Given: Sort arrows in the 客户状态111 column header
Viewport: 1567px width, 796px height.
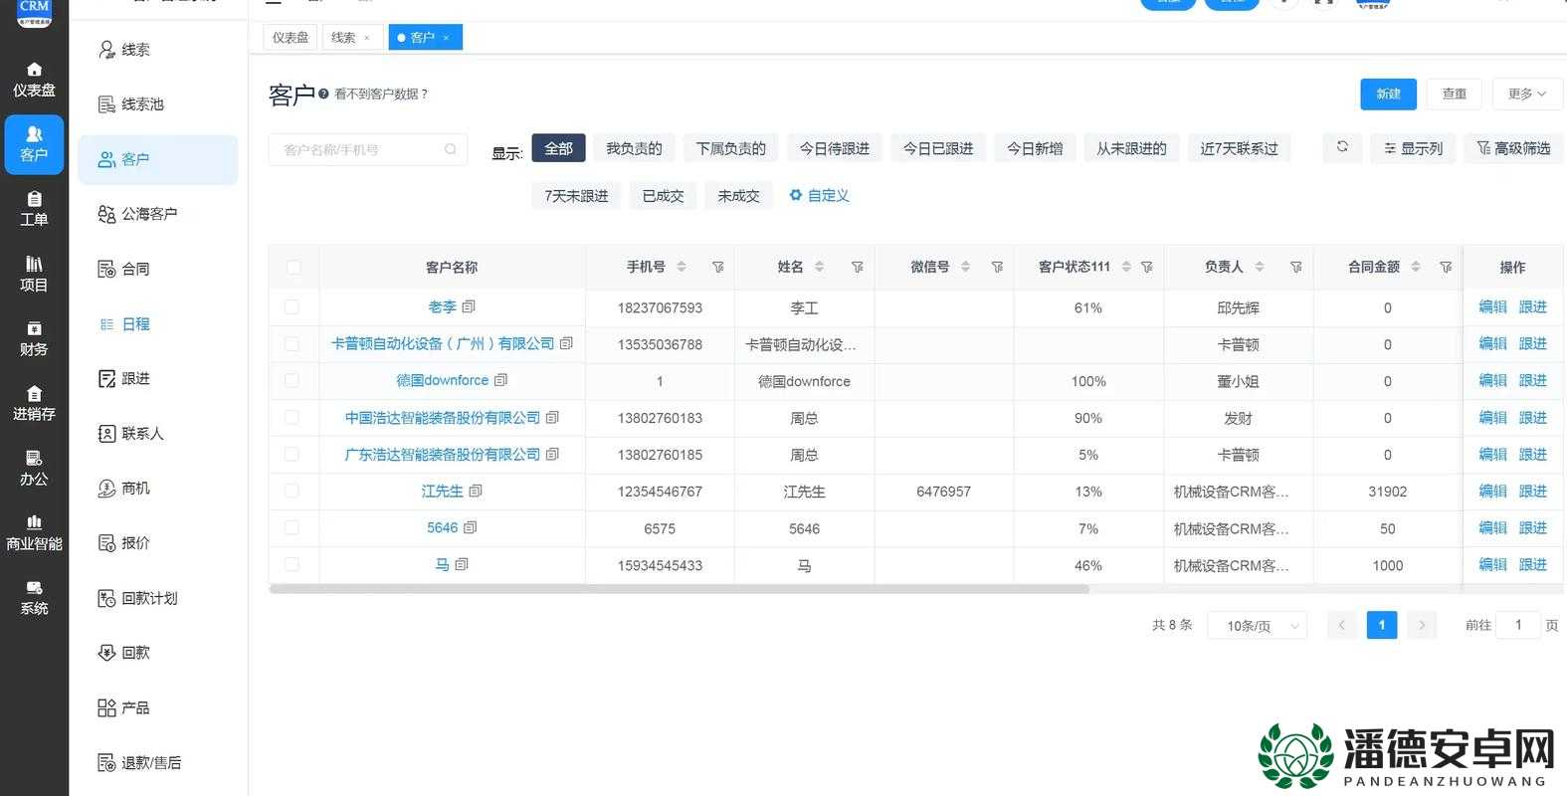Looking at the screenshot, I should click(x=1126, y=267).
